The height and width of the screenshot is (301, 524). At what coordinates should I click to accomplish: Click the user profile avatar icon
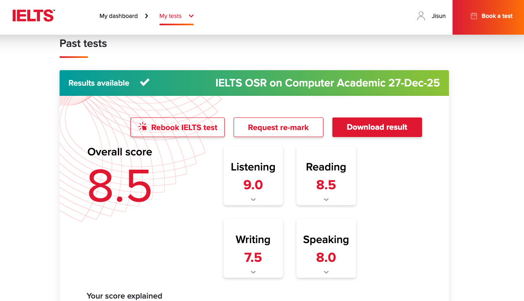[421, 16]
